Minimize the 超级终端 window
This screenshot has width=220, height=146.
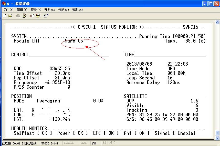pyautogui.click(x=205, y=4)
